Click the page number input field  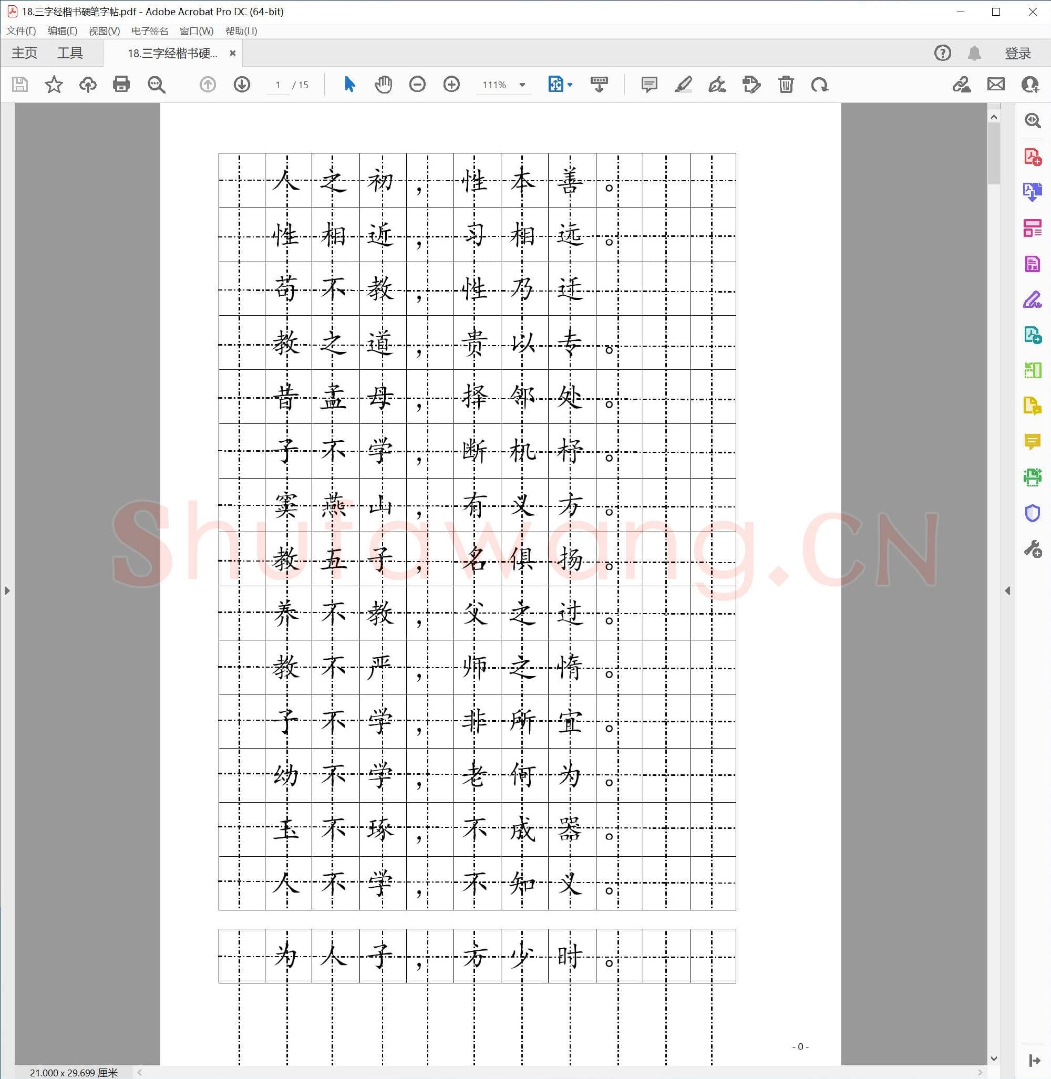coord(277,85)
